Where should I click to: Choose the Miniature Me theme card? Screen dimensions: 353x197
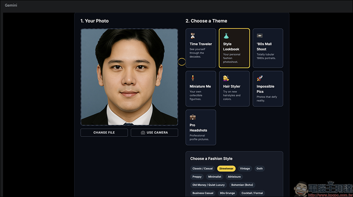pos(201,89)
